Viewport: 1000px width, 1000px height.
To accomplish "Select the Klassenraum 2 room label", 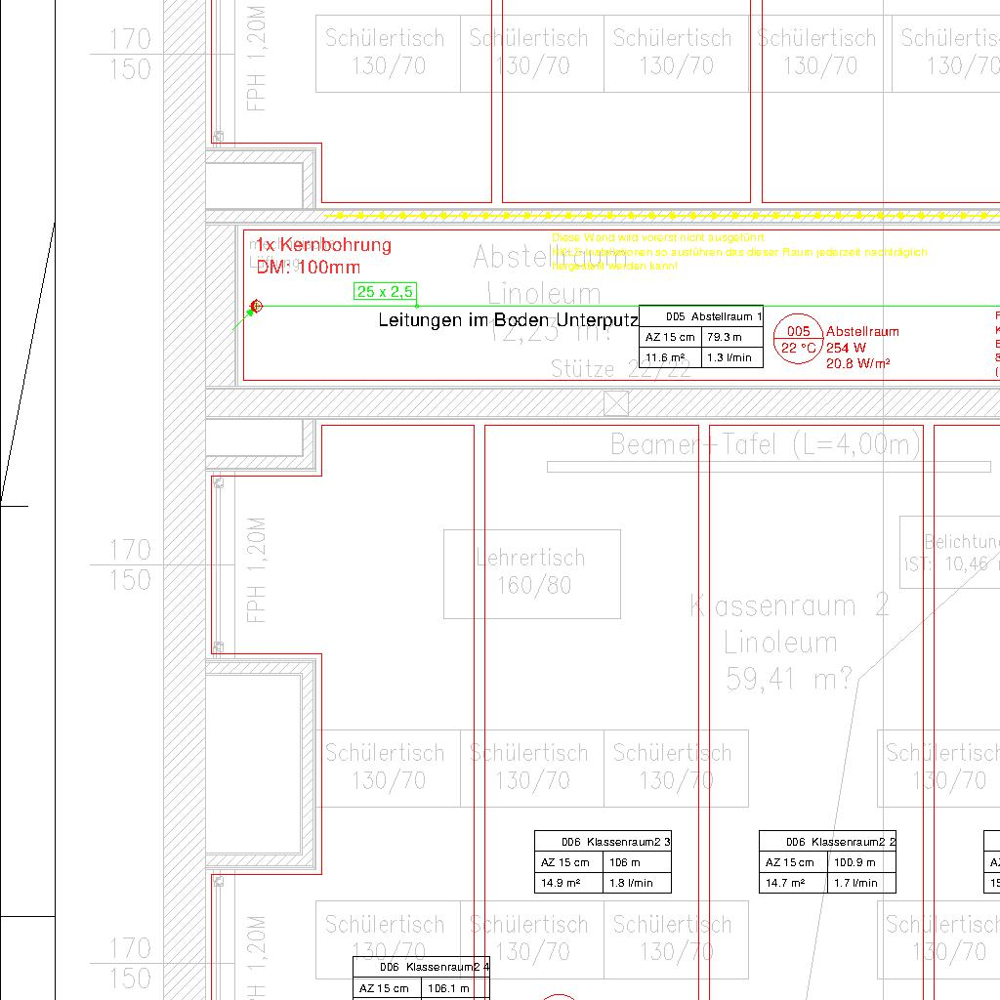I will (789, 606).
